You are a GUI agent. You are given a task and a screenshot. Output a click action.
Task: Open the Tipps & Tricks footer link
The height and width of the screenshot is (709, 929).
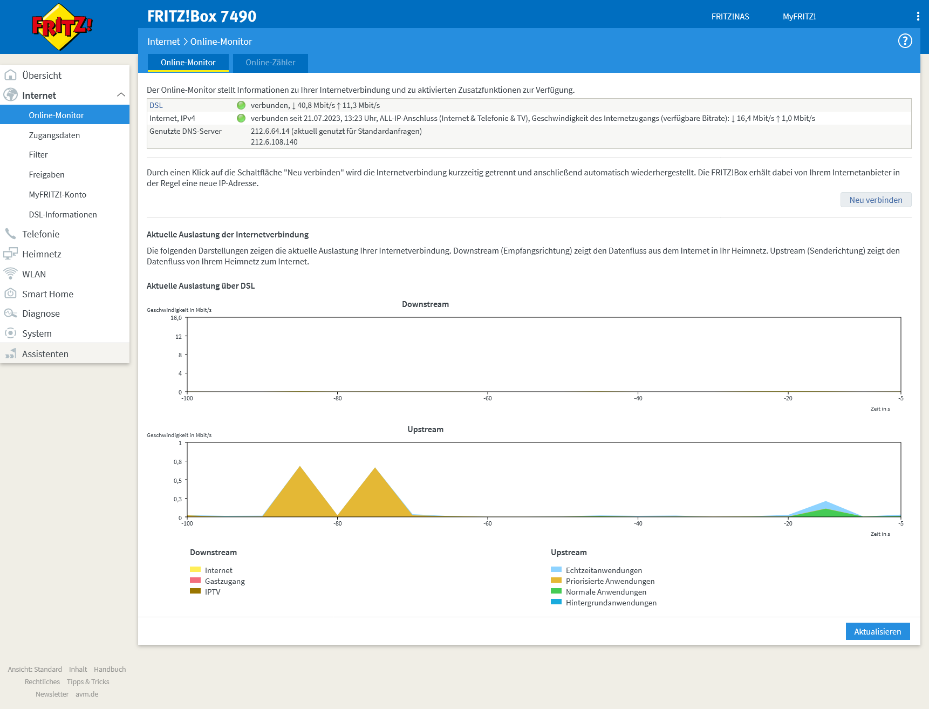coord(88,681)
